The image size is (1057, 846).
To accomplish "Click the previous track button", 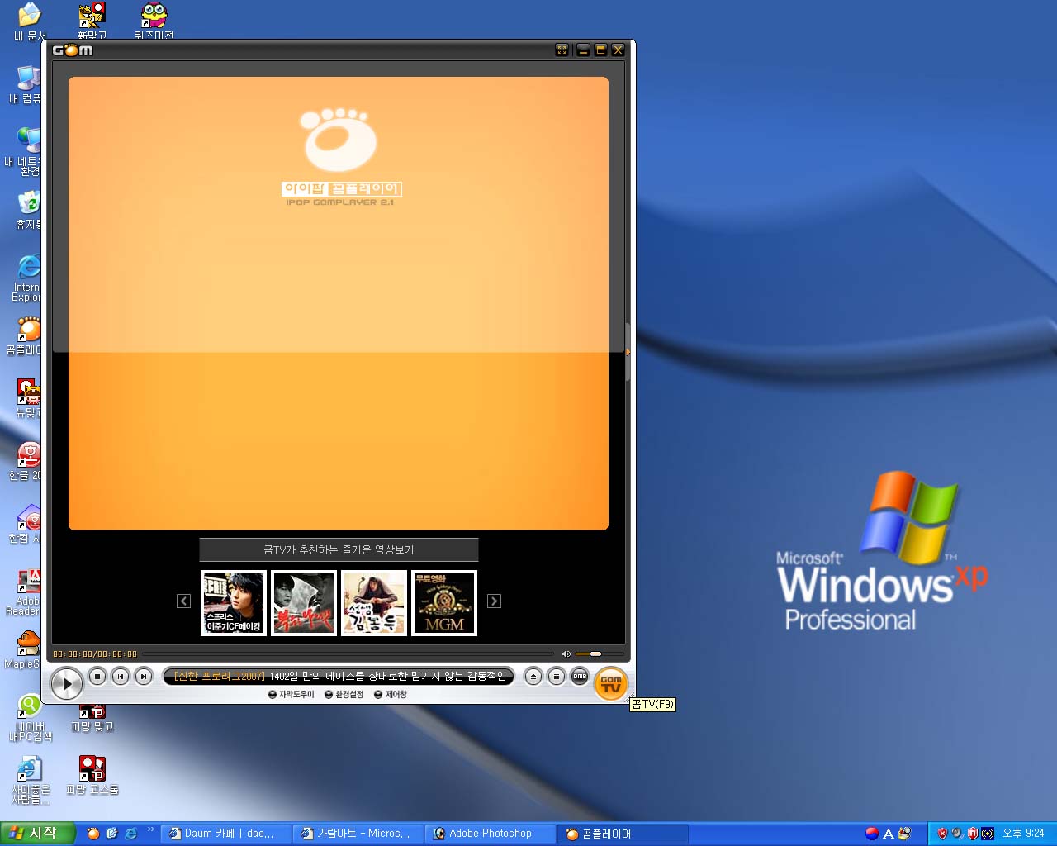I will coord(121,677).
